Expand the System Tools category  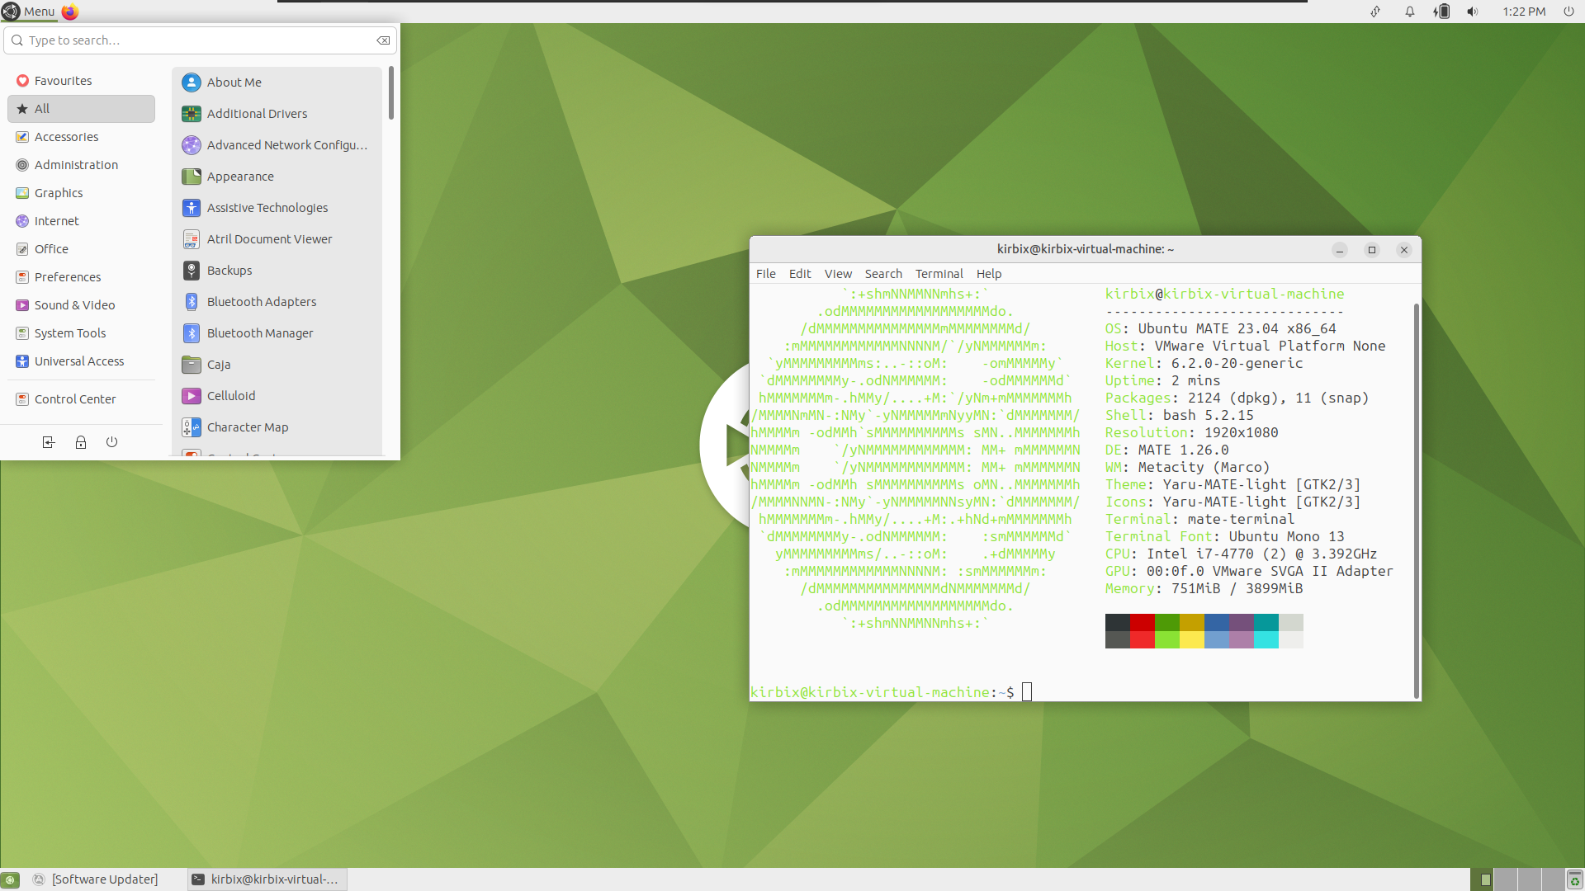click(x=69, y=332)
